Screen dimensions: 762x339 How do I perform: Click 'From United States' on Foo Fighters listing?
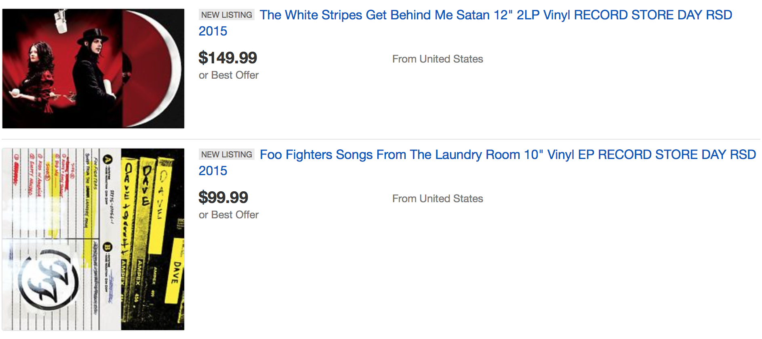coord(438,199)
